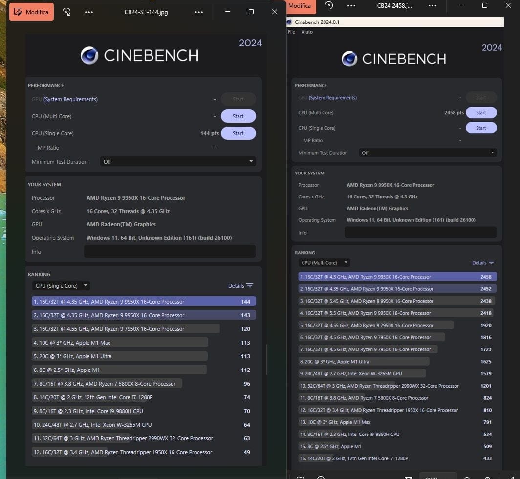
Task: Click the greyed-out GPU Start button in the left window
Action: click(x=238, y=99)
